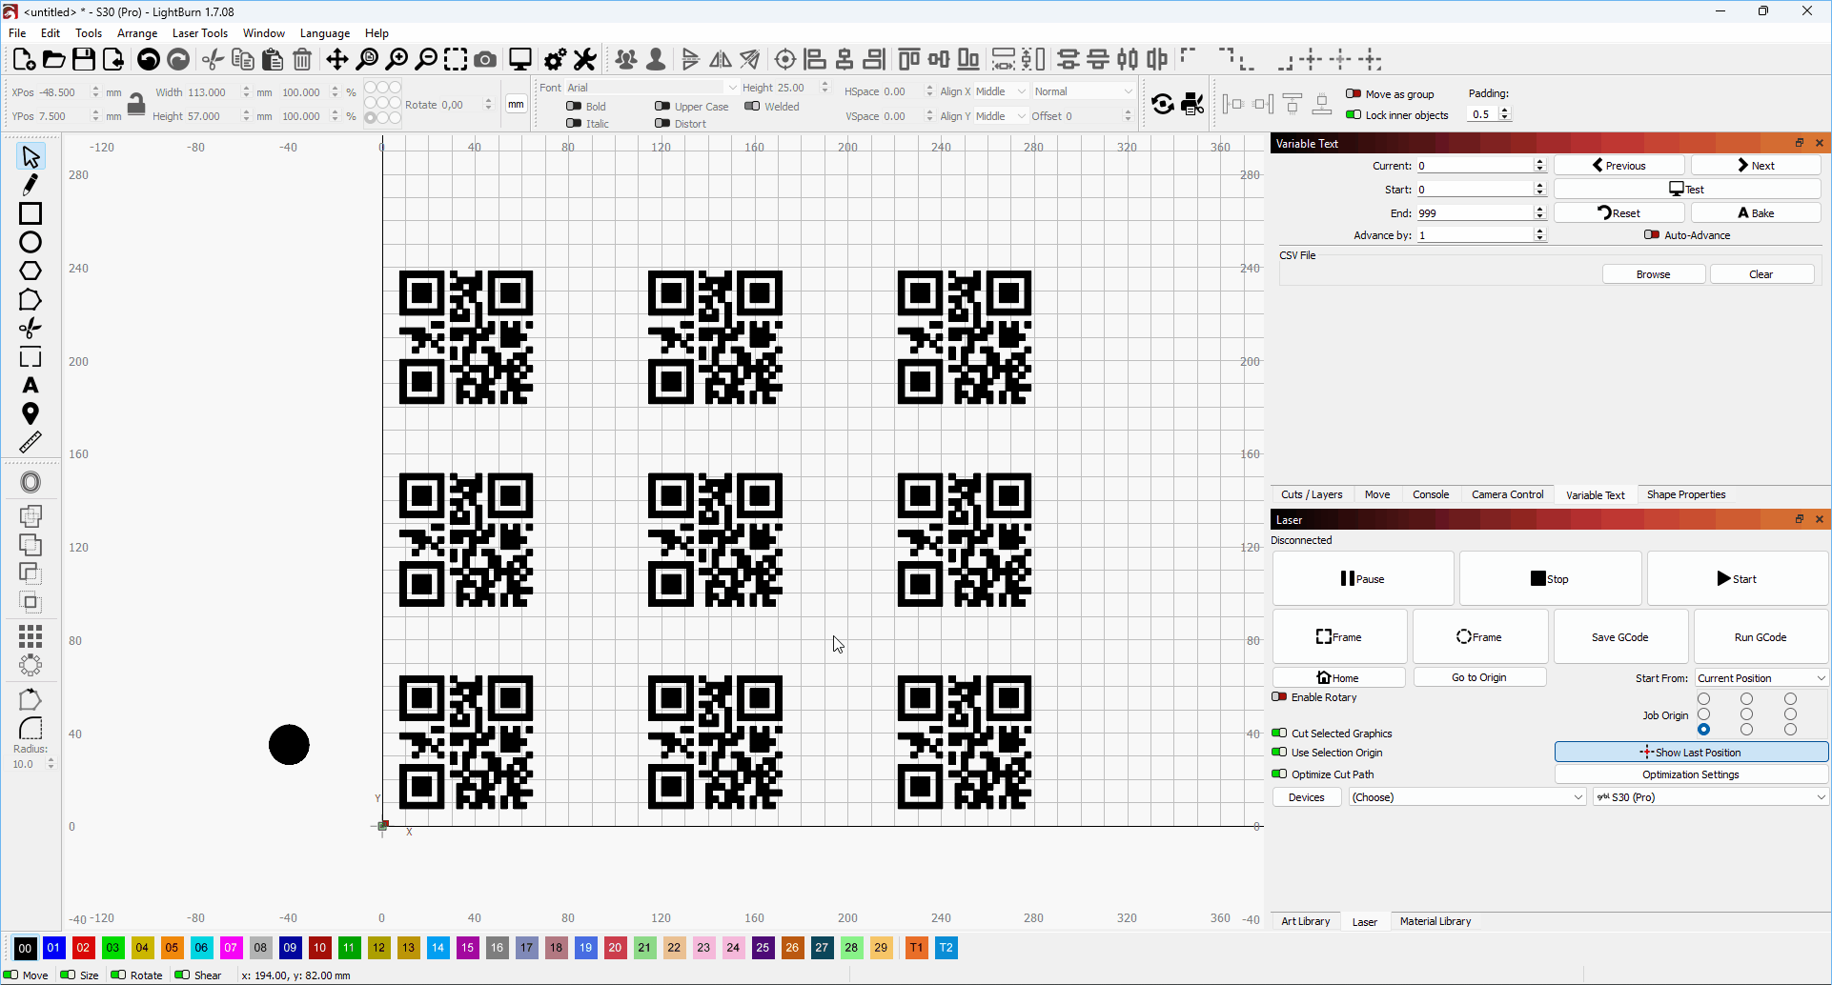
Task: Click the Open folder icon
Action: point(54,59)
